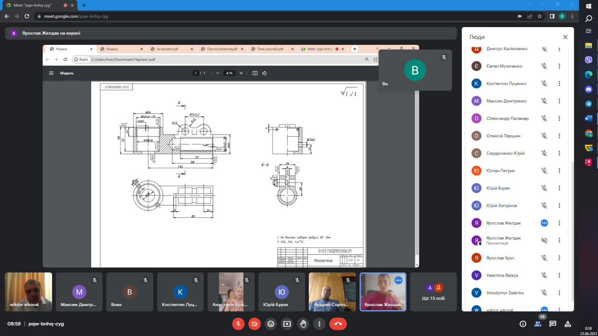Click the self-view tile labeled Ви
Image resolution: width=598 pixels, height=336 pixels.
pos(415,70)
